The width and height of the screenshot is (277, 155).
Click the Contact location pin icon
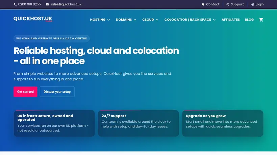(x=203, y=4)
